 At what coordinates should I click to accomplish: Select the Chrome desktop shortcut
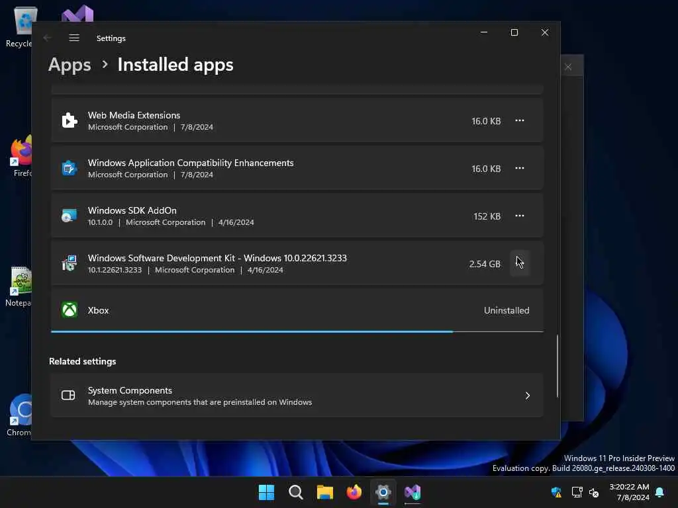19,415
